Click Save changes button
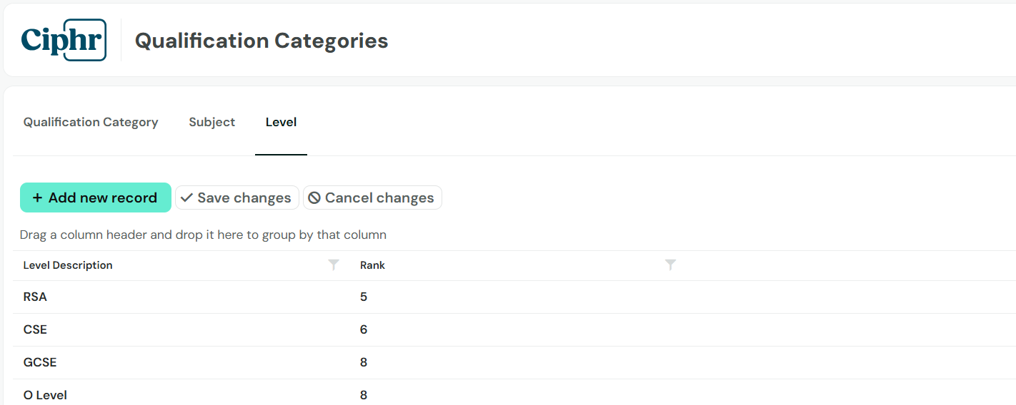The height and width of the screenshot is (405, 1016). pos(237,198)
